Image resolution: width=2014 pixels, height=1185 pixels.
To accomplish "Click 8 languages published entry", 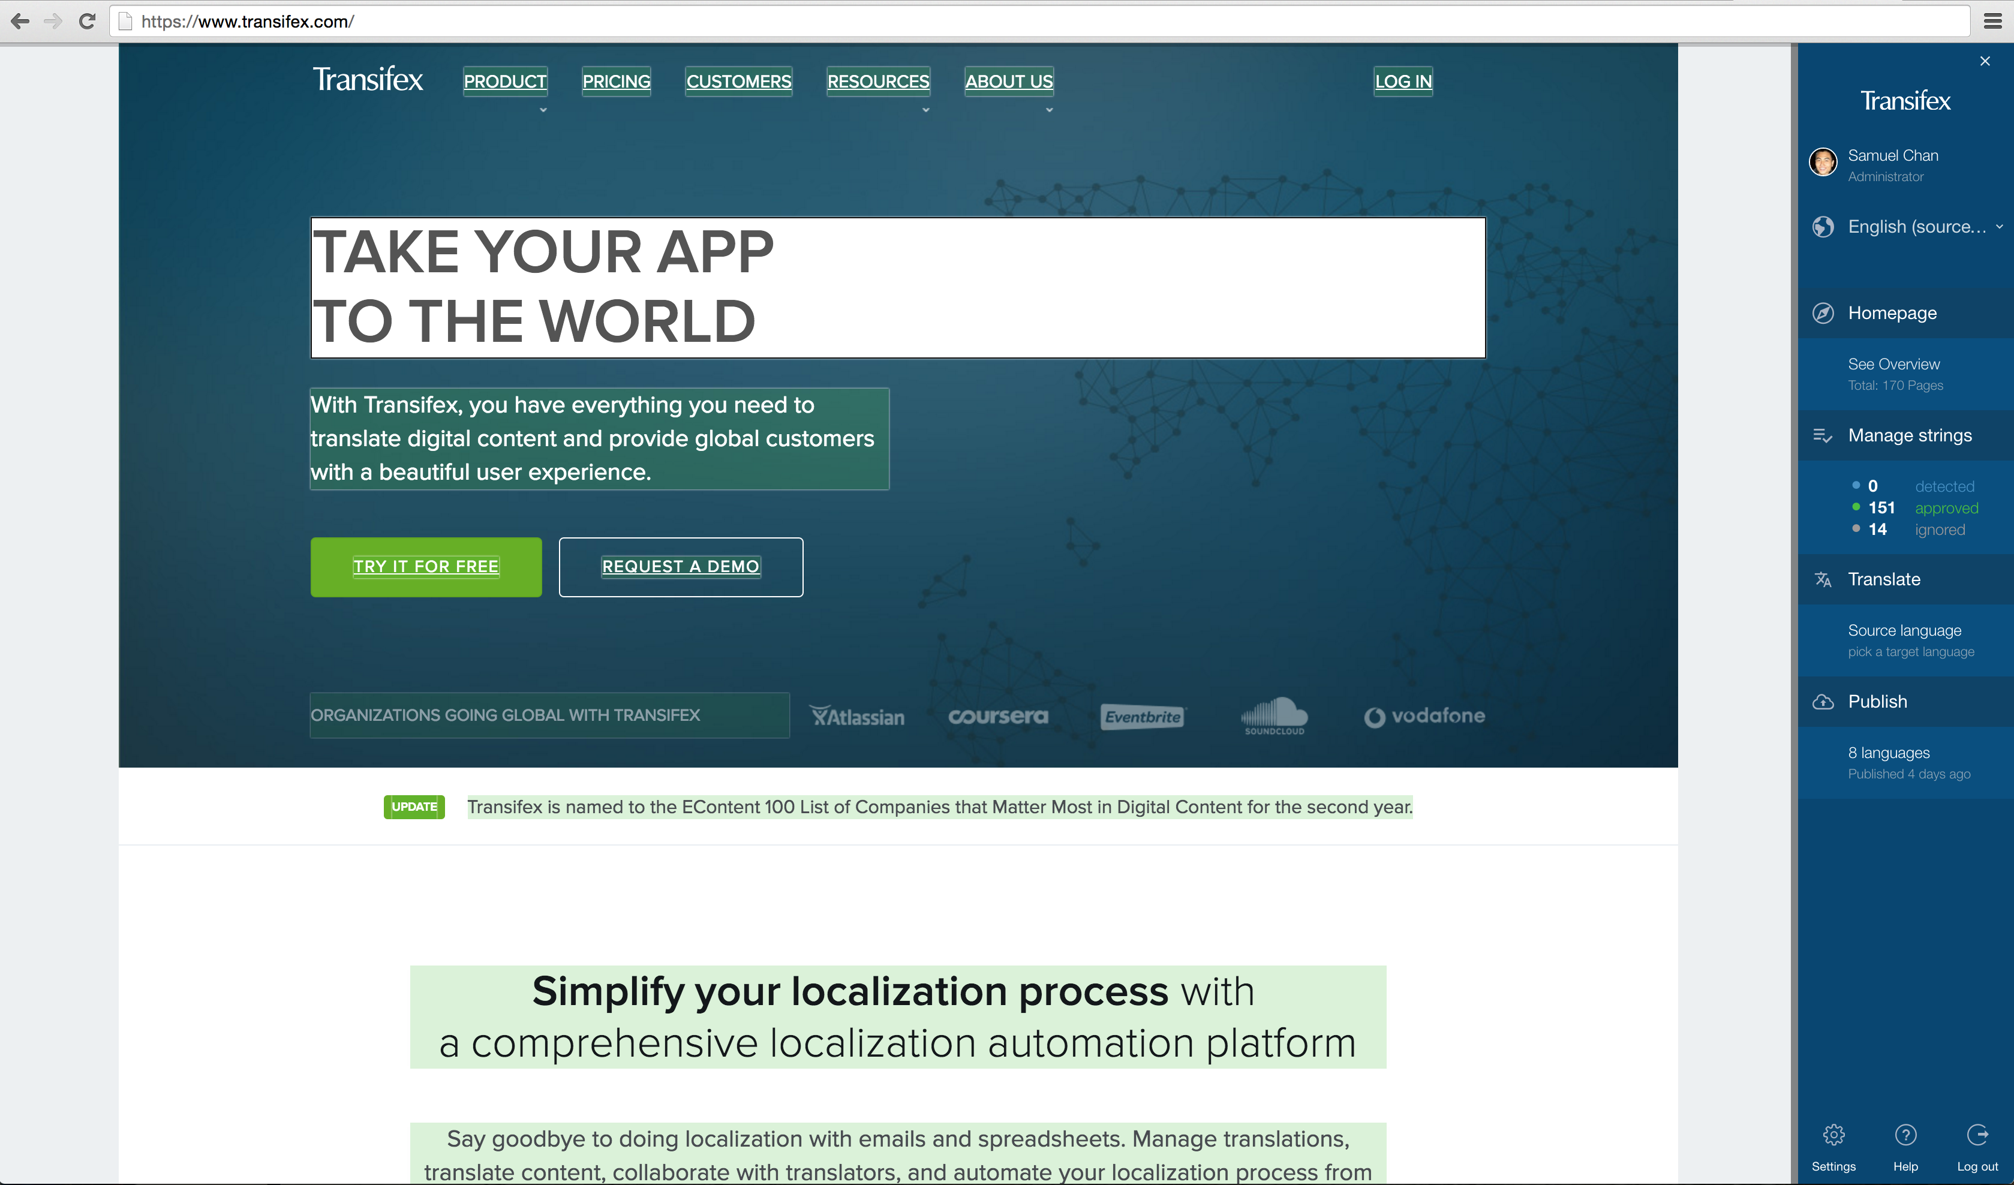I will tap(1905, 763).
